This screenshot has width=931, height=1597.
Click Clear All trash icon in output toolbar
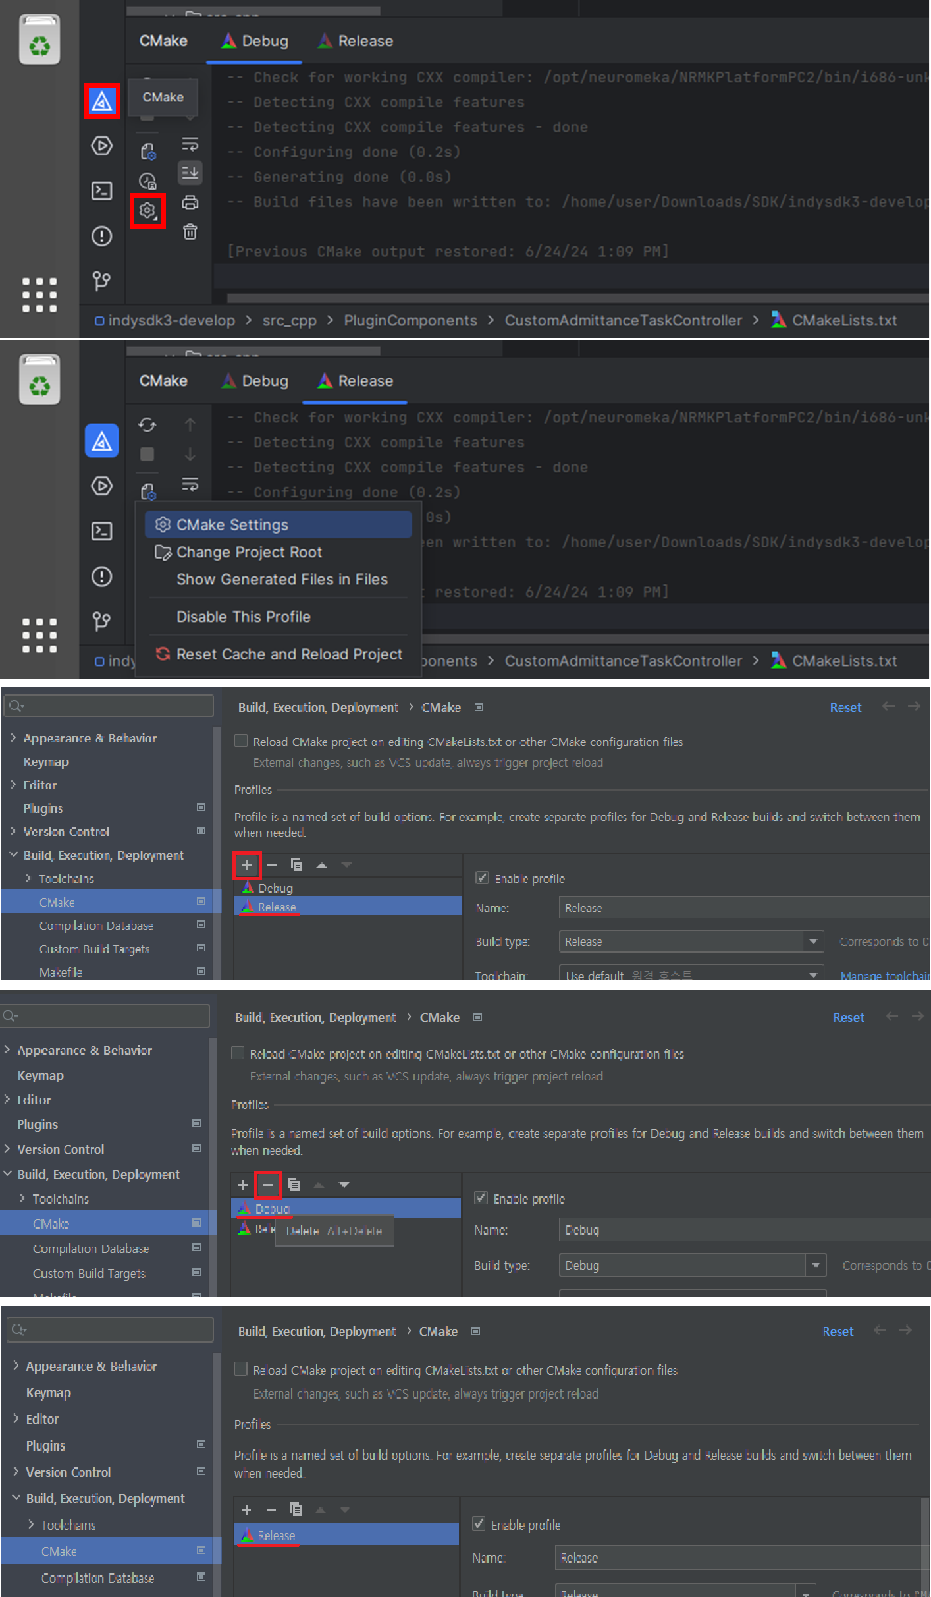tap(190, 231)
